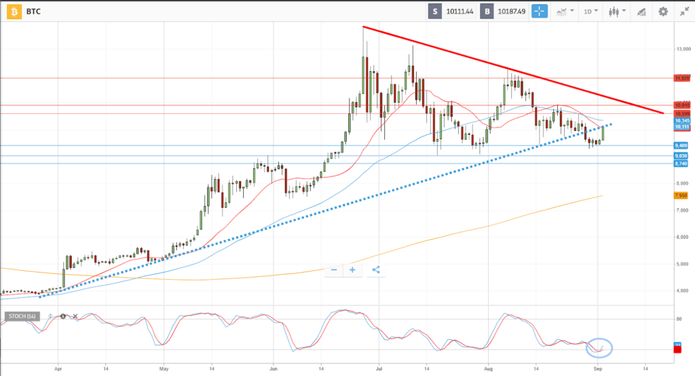Click the 10,111 current price label
695x376 pixels.
pyautogui.click(x=681, y=127)
